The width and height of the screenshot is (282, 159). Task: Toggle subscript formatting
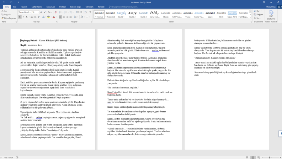point(35,17)
